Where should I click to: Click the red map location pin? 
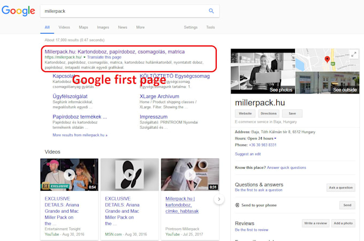327,59
